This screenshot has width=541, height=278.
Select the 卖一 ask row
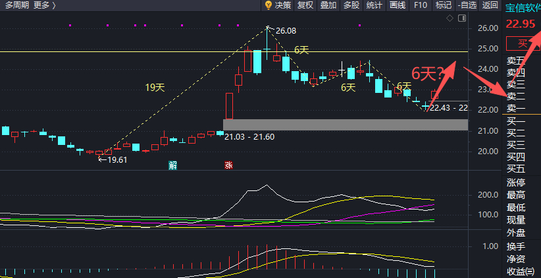516,109
